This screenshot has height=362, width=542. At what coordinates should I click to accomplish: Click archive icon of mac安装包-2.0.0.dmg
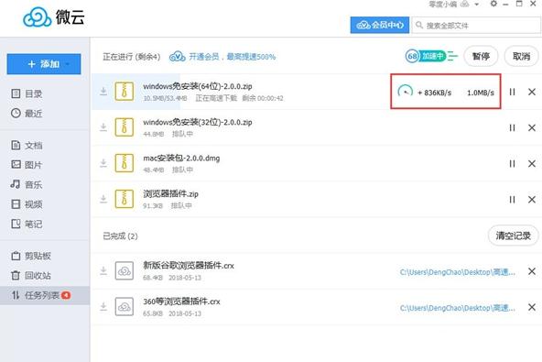pos(125,163)
